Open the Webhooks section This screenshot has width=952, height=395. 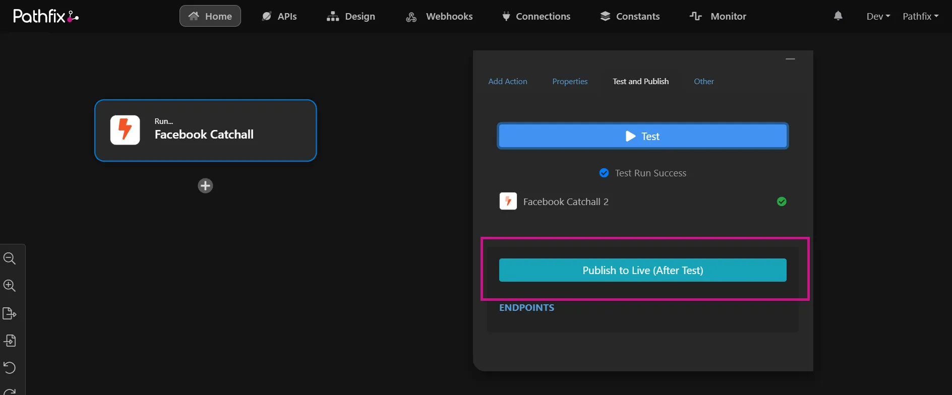tap(439, 16)
